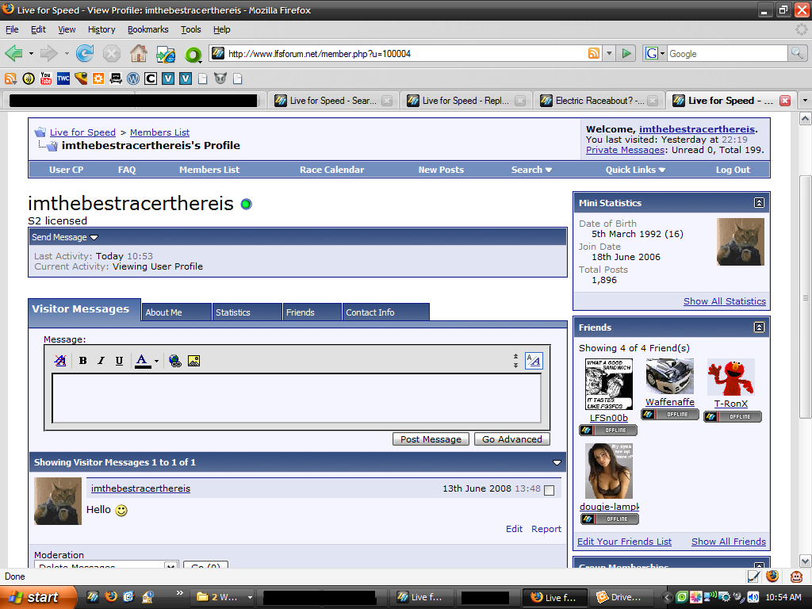Open the orange gear bookmark icon
Viewport: 812px width, 609px height.
(98, 79)
